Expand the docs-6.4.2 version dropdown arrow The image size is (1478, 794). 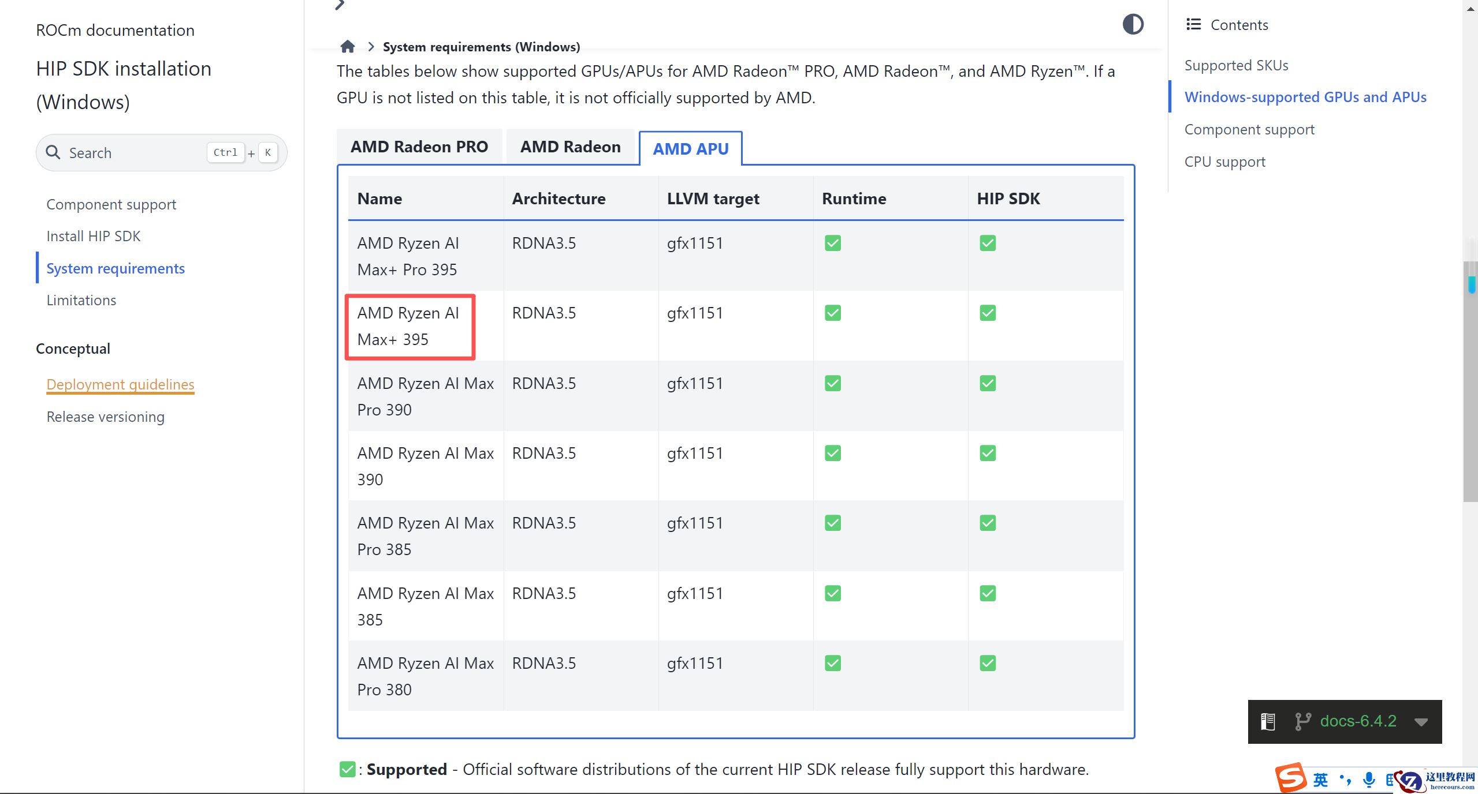coord(1421,722)
